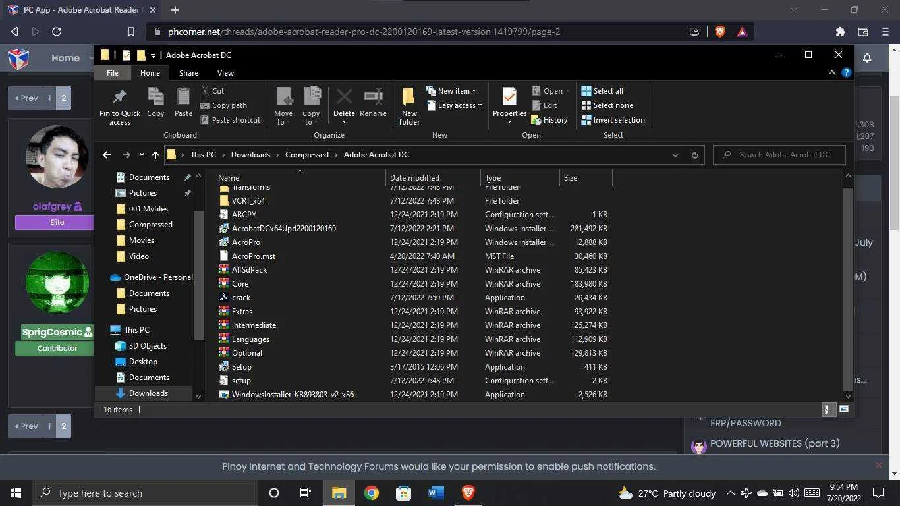This screenshot has width=900, height=506.
Task: Open Google Chrome from taskbar
Action: tap(372, 493)
